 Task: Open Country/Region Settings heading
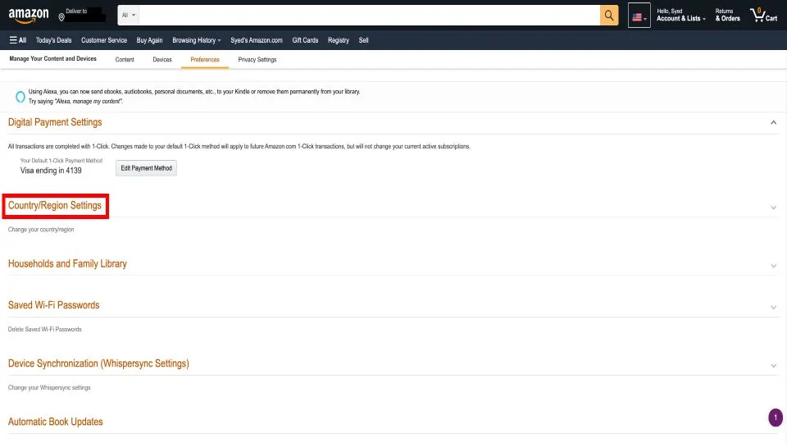point(55,205)
